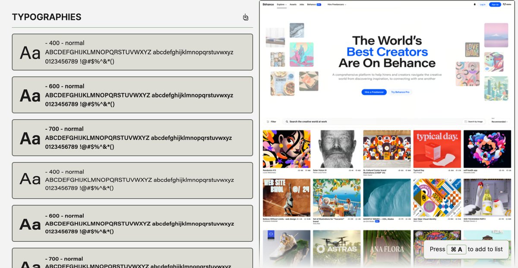Click the isometric city hero image
Viewport: 518px width, 268px height.
(x=496, y=88)
